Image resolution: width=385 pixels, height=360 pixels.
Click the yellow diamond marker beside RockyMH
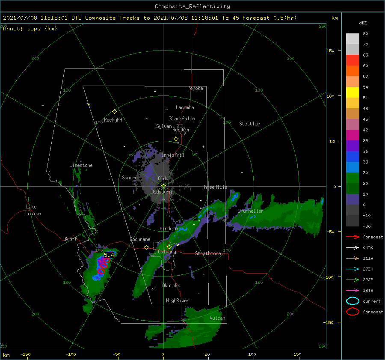(x=114, y=112)
